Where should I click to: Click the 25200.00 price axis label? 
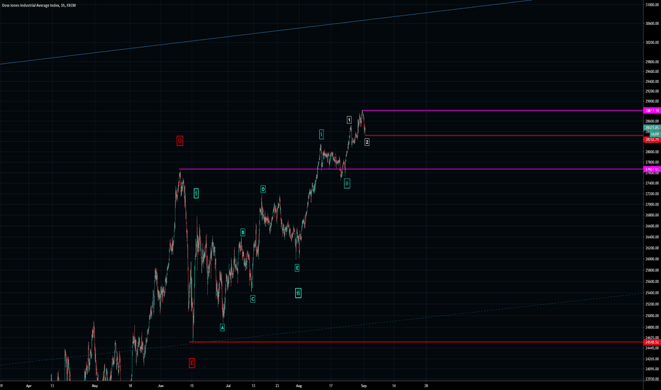click(652, 304)
